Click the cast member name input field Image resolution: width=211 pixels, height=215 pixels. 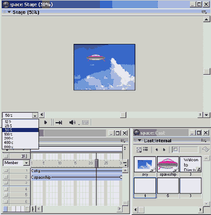189,150
